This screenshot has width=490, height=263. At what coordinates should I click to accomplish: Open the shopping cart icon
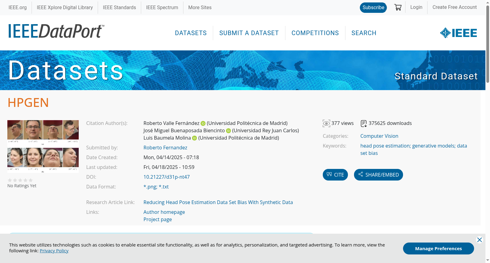[398, 7]
